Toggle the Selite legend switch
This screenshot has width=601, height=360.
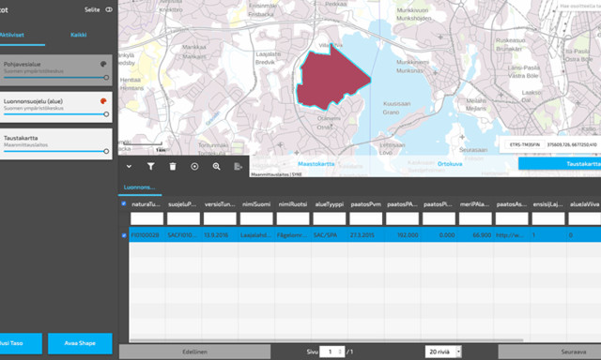[x=109, y=9]
